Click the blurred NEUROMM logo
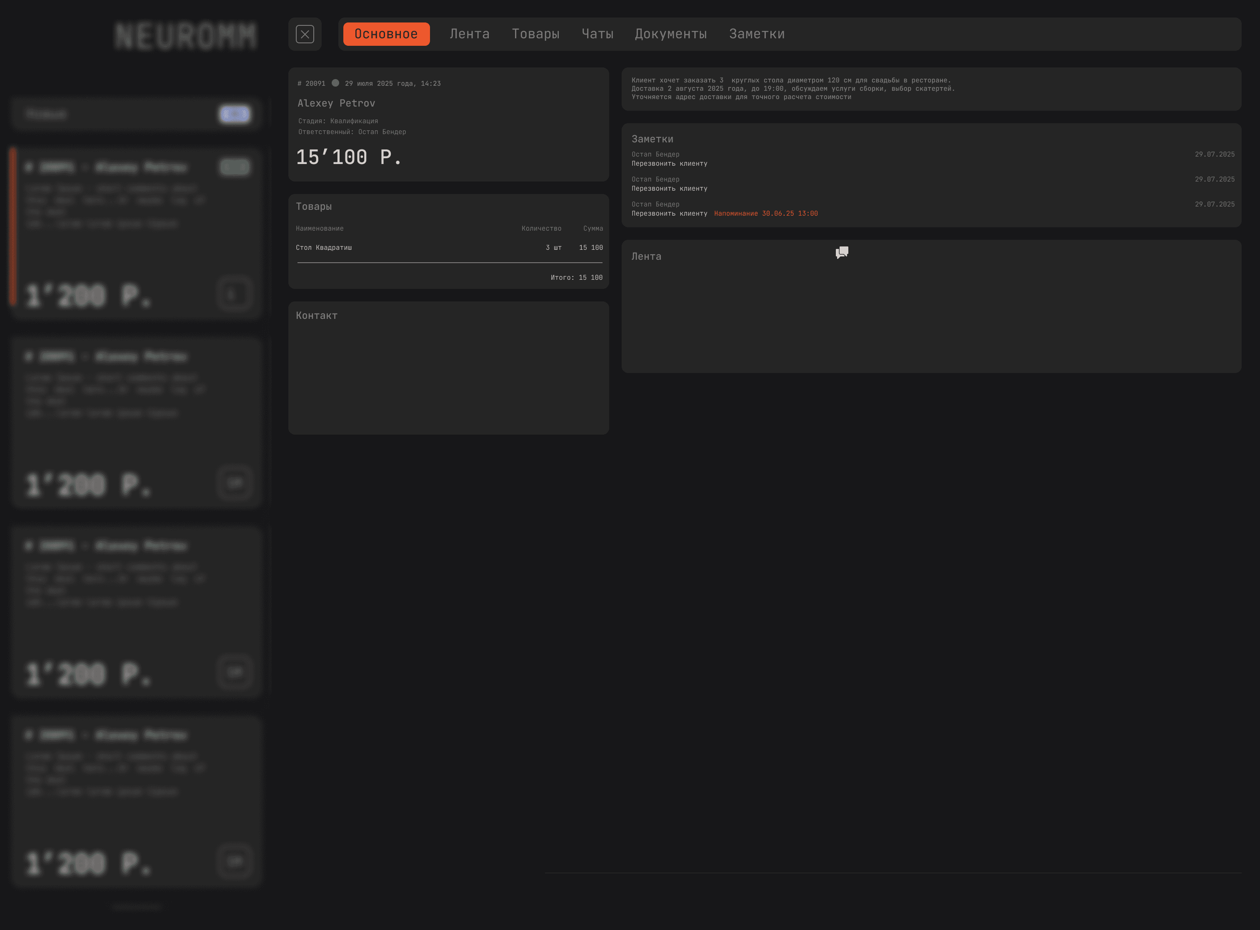This screenshot has height=930, width=1260. tap(186, 37)
